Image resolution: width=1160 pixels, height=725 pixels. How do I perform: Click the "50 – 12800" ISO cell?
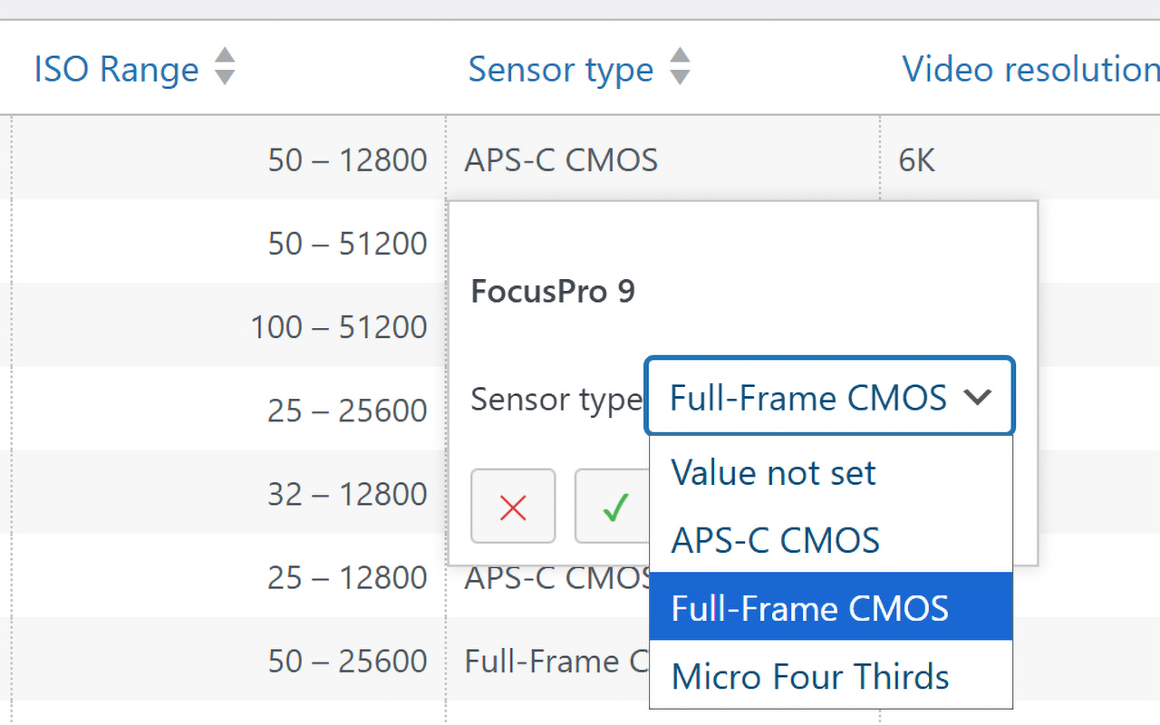tap(347, 160)
